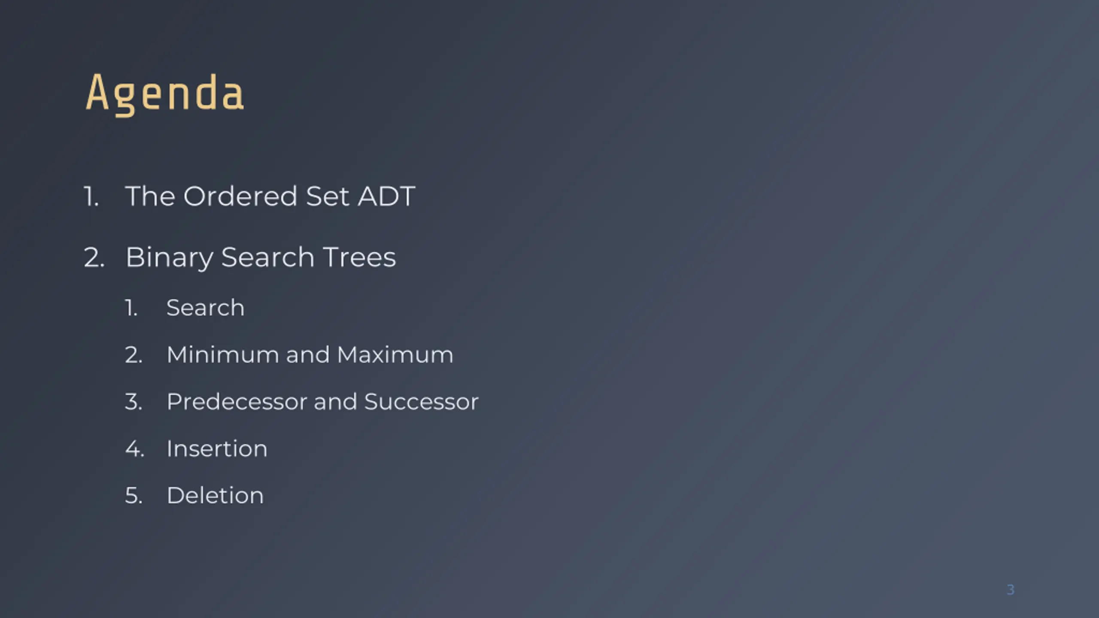1099x618 pixels.
Task: Click the Insertion sub-item
Action: 217,449
